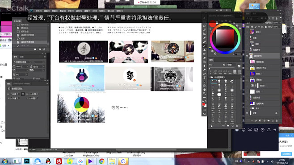Select the Lasso tool in toolbar

click(x=204, y=26)
